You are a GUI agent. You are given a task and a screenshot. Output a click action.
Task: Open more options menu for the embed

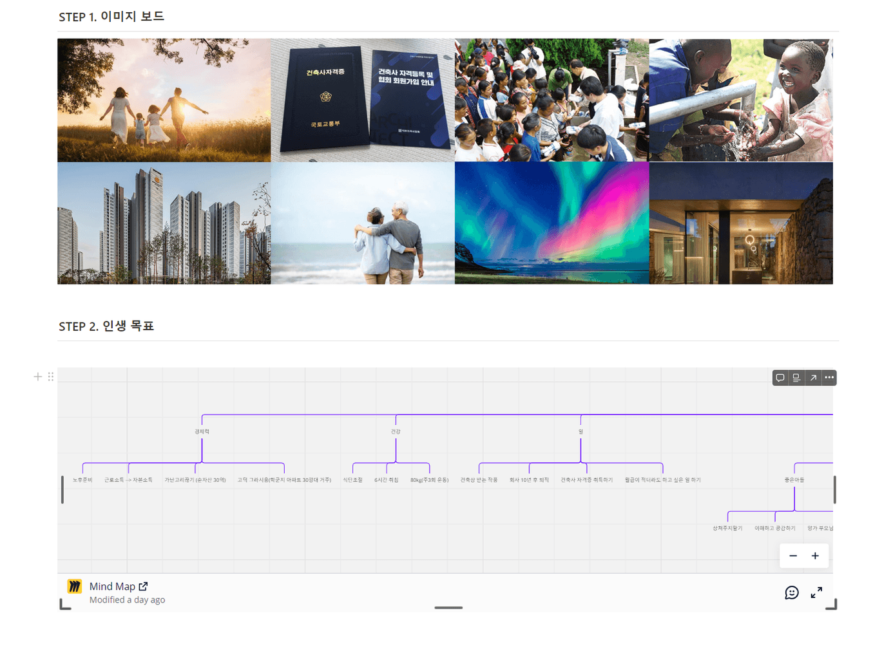(x=829, y=378)
